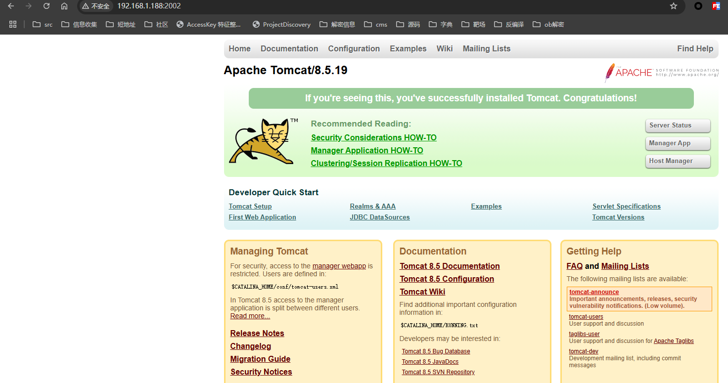Reload the page with the refresh icon
Screen dimensions: 728x383
(46, 7)
